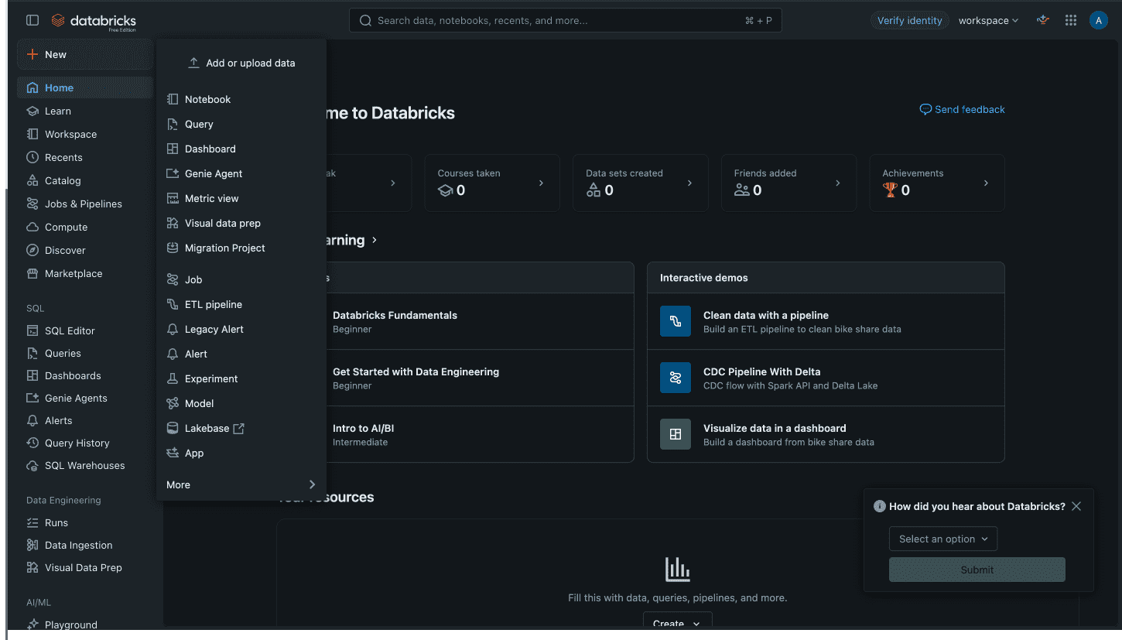The image size is (1122, 640).
Task: Open Data Ingestion in sidebar
Action: coord(85,545)
